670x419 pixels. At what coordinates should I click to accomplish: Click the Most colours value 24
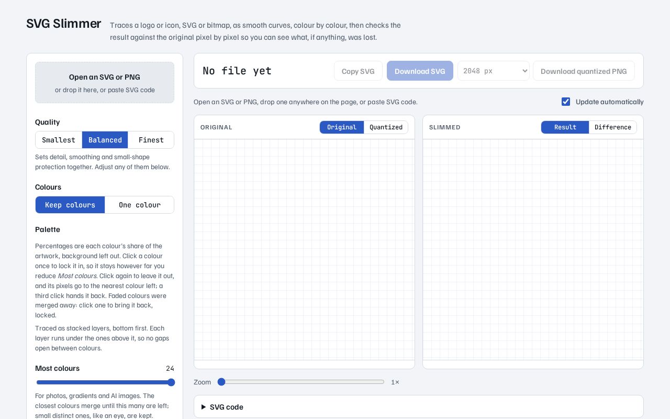tap(170, 368)
